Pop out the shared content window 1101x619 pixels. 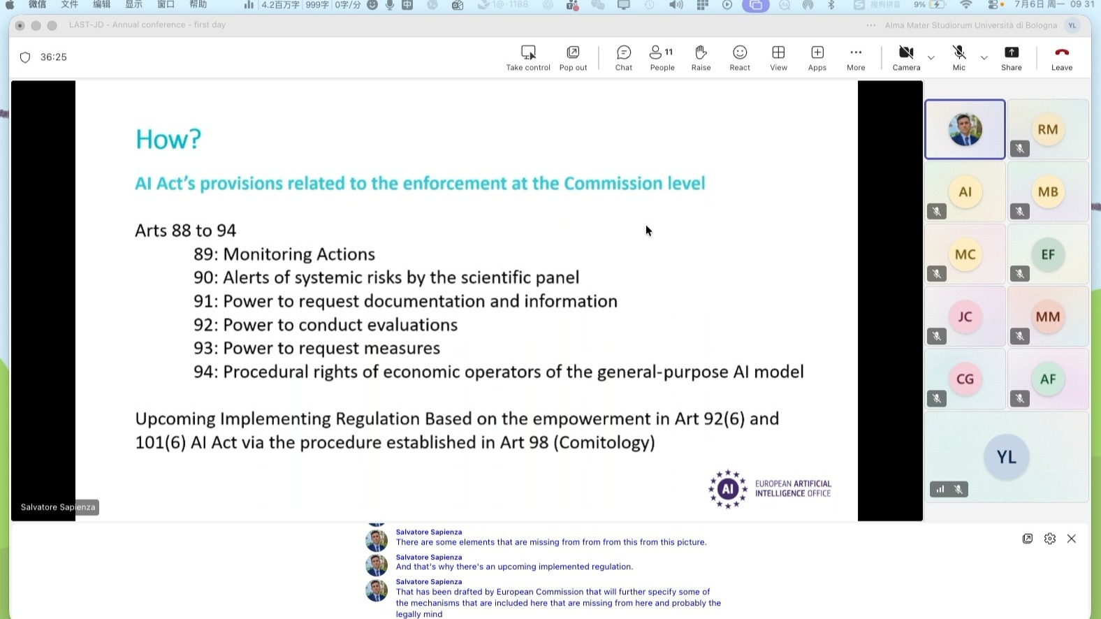(573, 58)
